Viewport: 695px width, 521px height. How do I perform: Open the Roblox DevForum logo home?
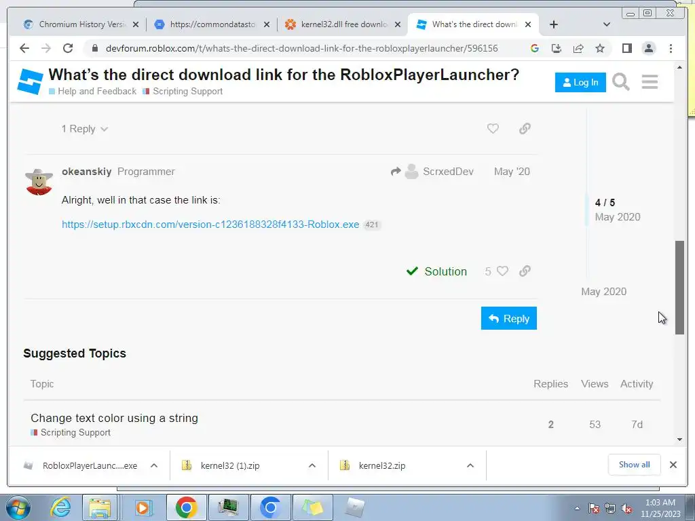30,81
